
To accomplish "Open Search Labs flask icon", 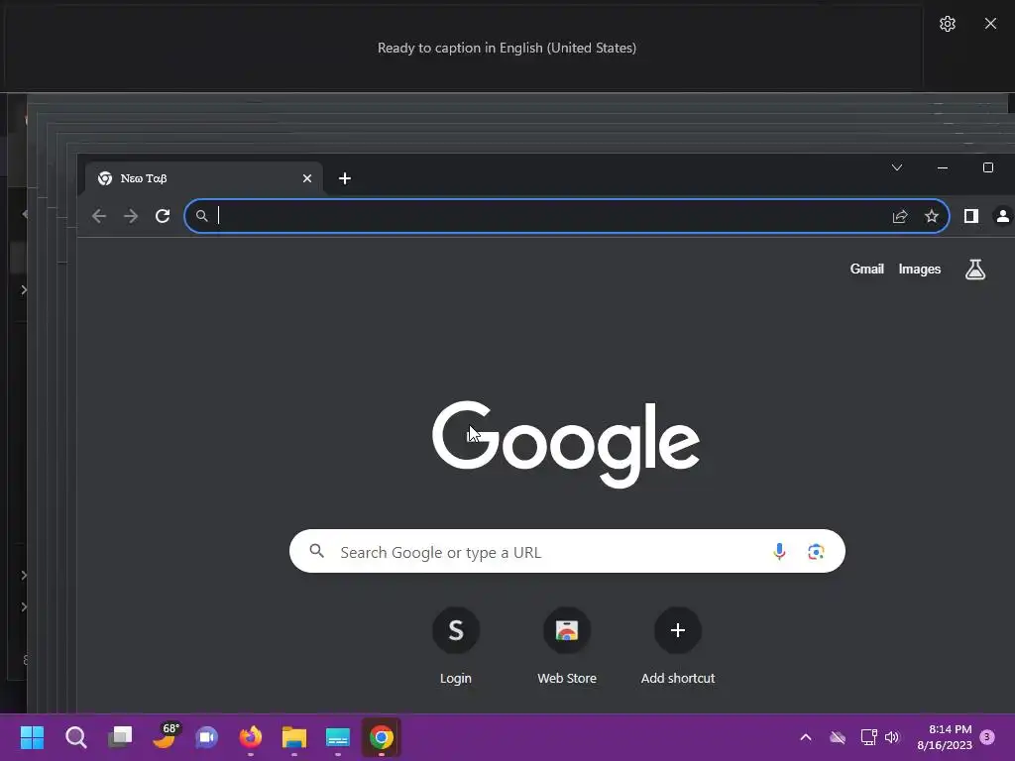I will click(975, 270).
